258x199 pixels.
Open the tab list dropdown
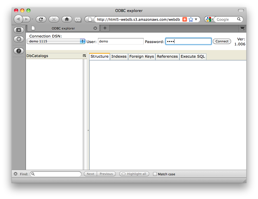coord(242,28)
